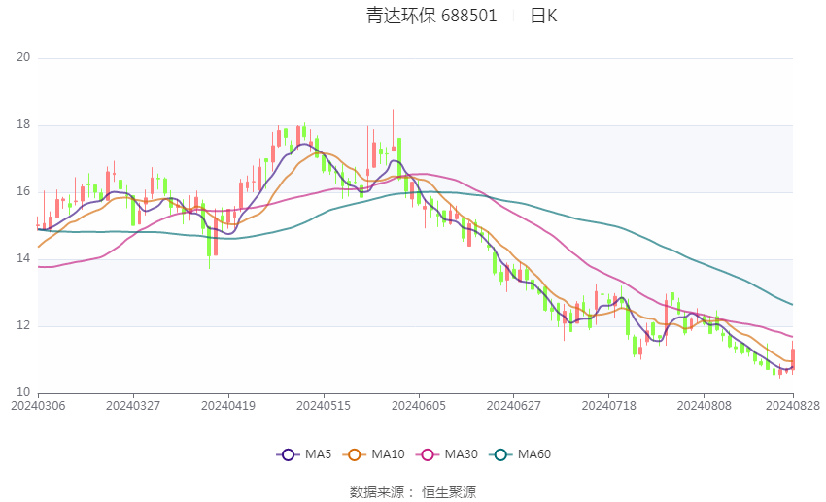Click y-axis value 20
Screen dimensions: 826x502
[x=23, y=57]
